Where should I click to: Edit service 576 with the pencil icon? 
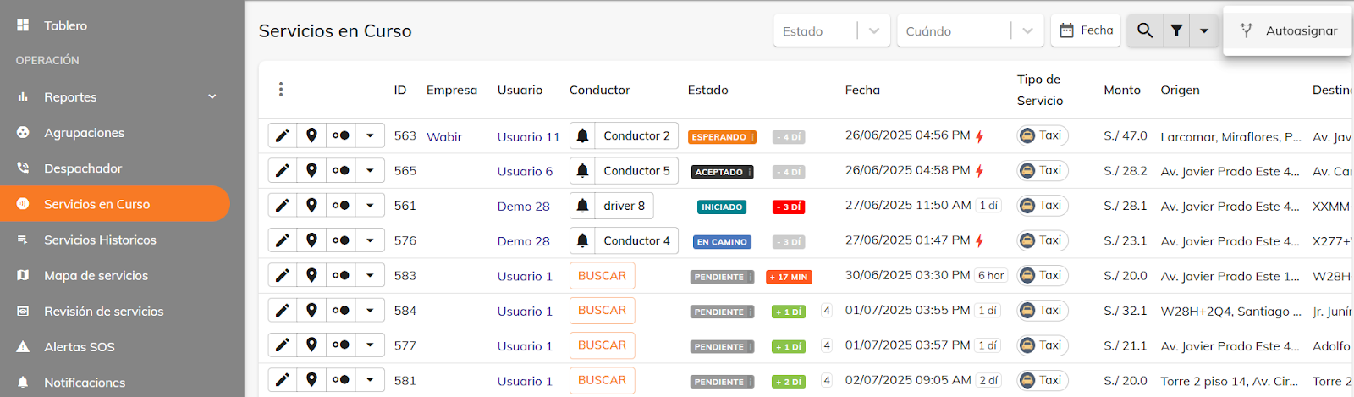[x=283, y=240]
